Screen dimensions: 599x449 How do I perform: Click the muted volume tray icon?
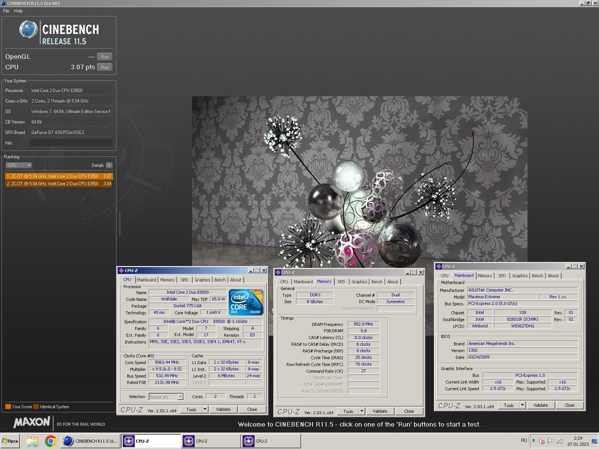tap(541, 441)
